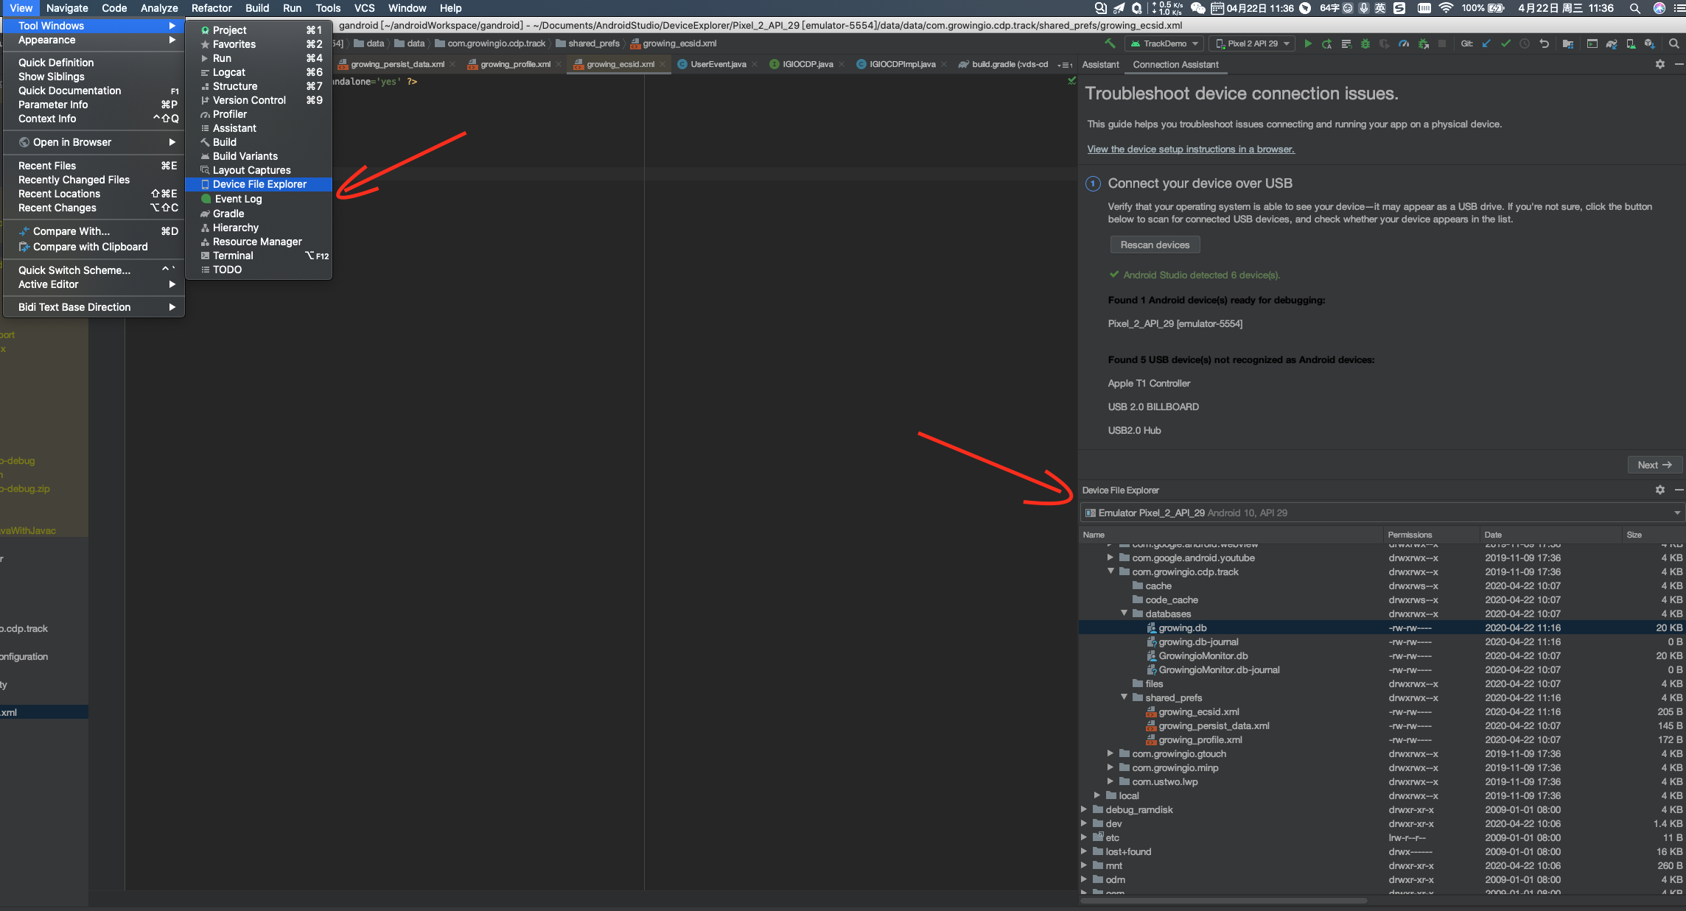This screenshot has width=1686, height=911.
Task: Click the green Run app button
Action: pyautogui.click(x=1308, y=43)
